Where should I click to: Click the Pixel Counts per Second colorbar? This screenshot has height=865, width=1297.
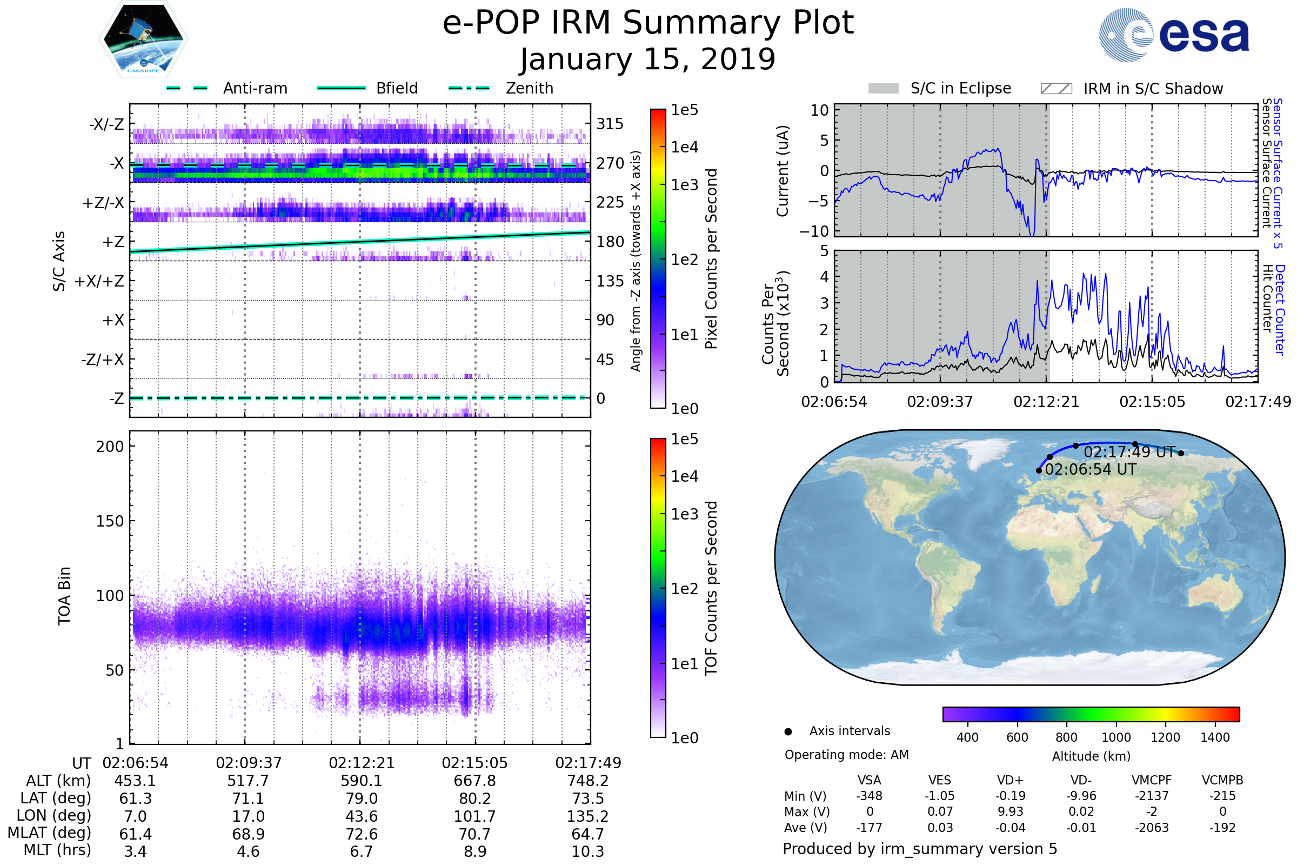tap(658, 259)
